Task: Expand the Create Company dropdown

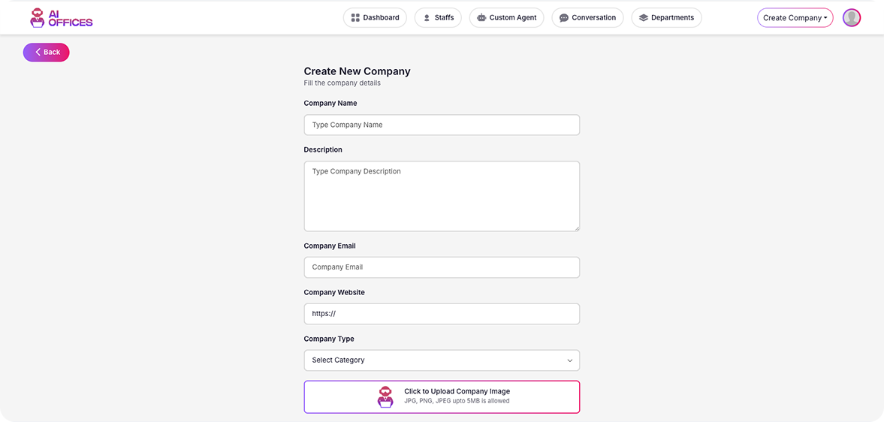Action: click(x=795, y=18)
